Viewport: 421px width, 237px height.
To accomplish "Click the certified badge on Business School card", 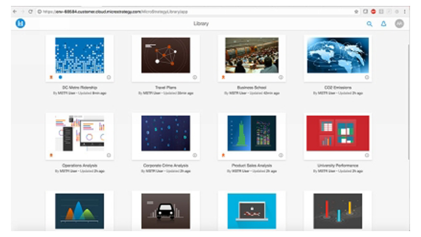I will tap(223, 78).
